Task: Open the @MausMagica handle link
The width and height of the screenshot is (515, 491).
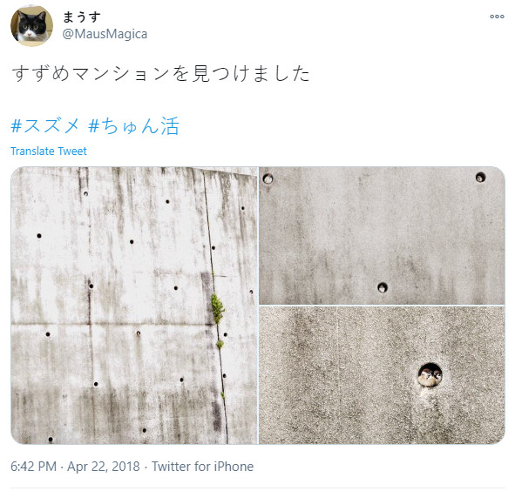Action: click(x=105, y=34)
